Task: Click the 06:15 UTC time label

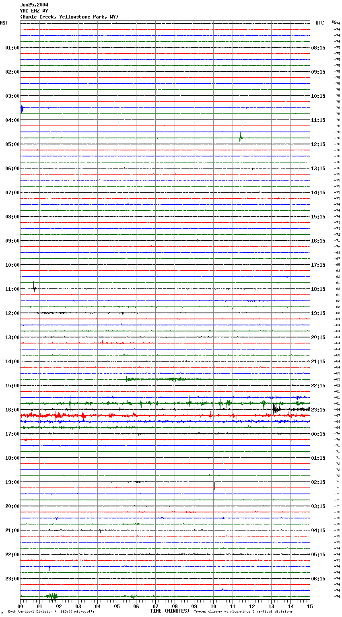Action: pos(318,579)
